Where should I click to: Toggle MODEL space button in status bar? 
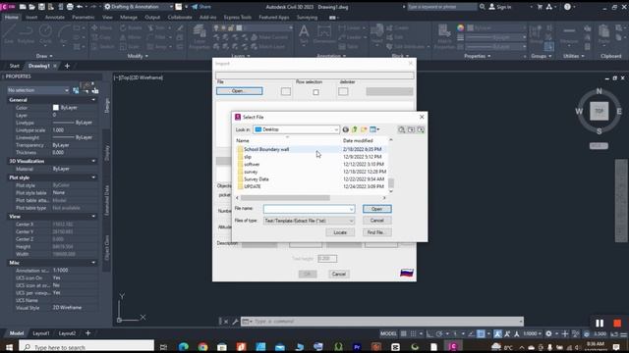(x=388, y=333)
